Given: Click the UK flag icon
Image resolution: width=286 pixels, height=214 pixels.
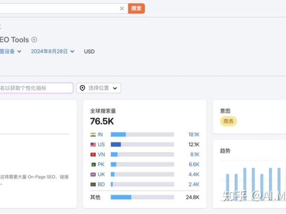Looking at the screenshot, I should [x=93, y=174].
